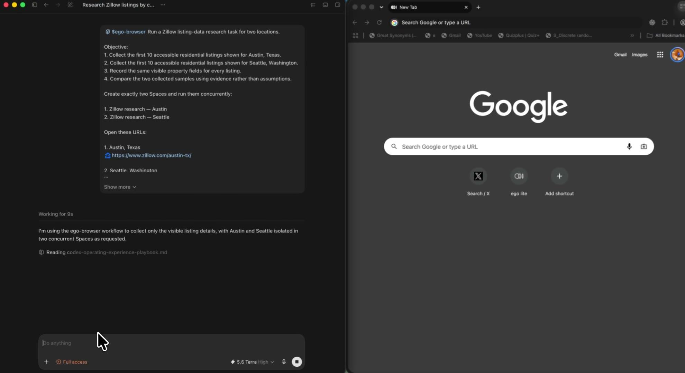Open a new browser tab
This screenshot has height=373, width=685.
click(x=478, y=7)
